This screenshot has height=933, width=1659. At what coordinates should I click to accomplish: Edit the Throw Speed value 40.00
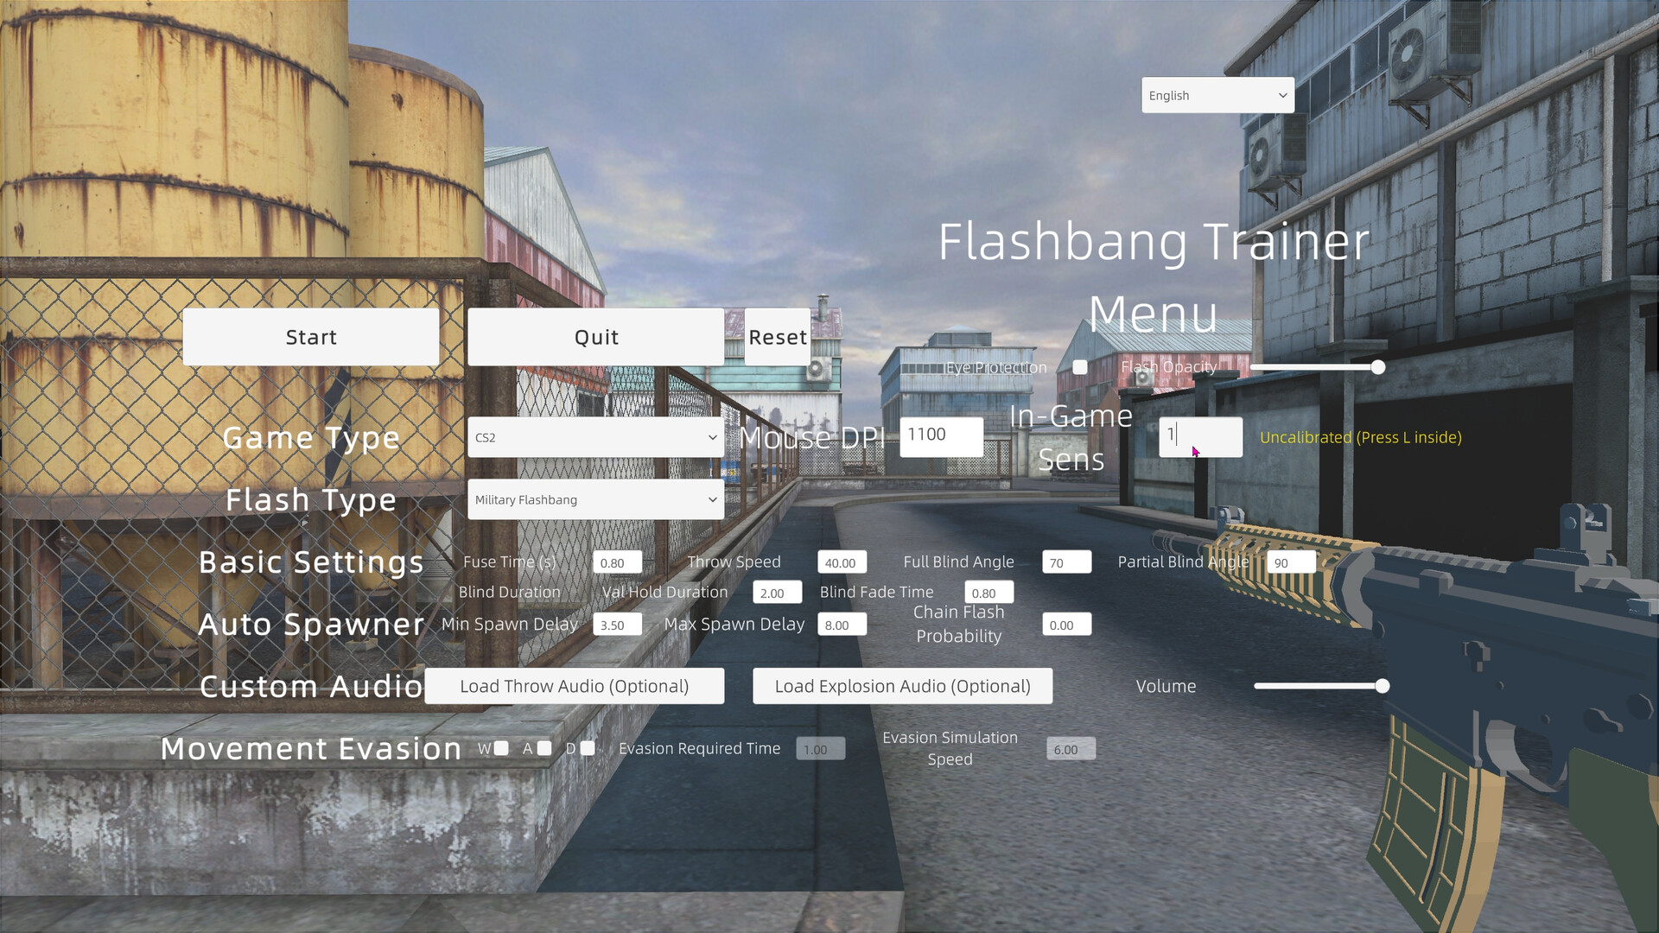(842, 562)
